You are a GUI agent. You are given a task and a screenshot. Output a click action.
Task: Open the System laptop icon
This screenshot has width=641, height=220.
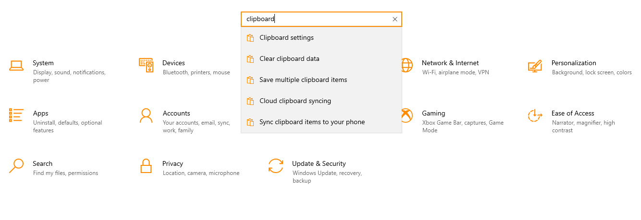point(16,66)
